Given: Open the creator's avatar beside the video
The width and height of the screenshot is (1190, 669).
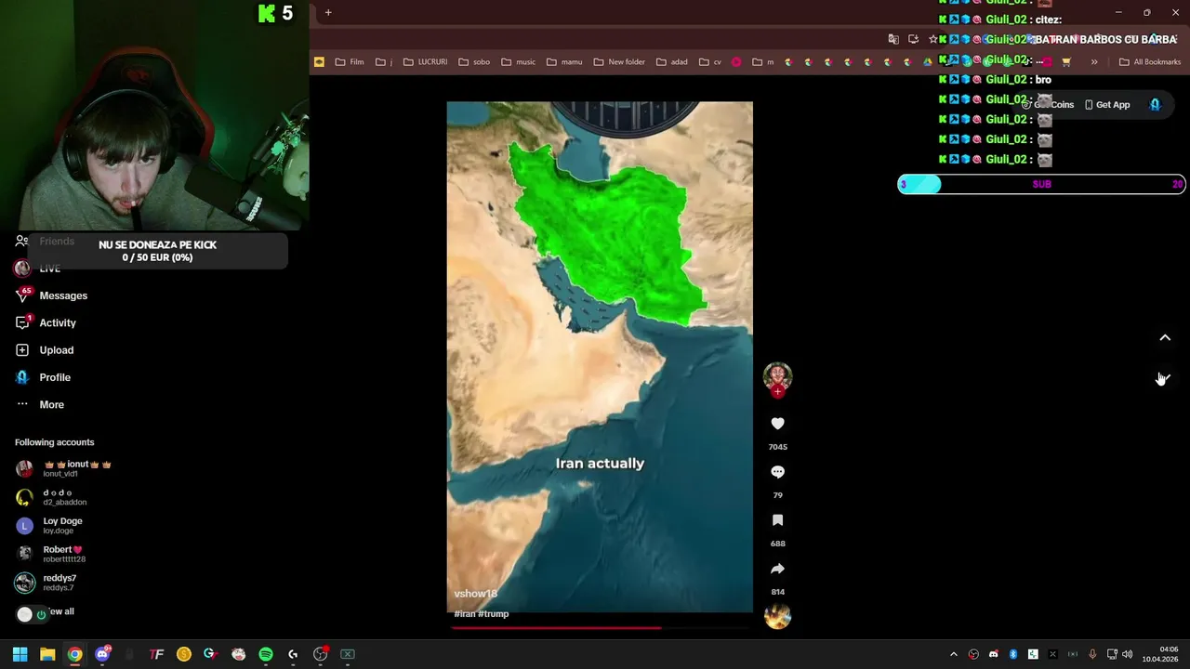Looking at the screenshot, I should tap(777, 376).
